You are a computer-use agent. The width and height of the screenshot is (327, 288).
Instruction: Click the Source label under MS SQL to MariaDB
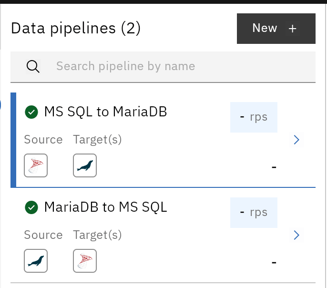pyautogui.click(x=43, y=140)
